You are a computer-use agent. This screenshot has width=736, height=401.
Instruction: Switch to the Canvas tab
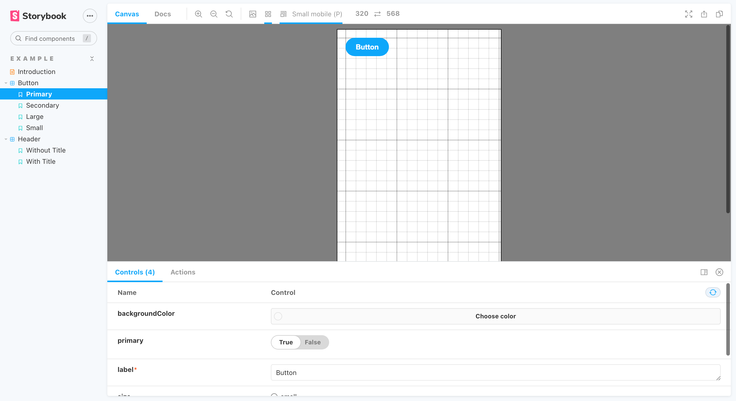coord(127,14)
